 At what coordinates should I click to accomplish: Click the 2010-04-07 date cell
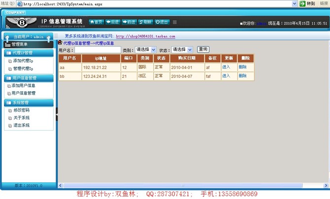187,76
